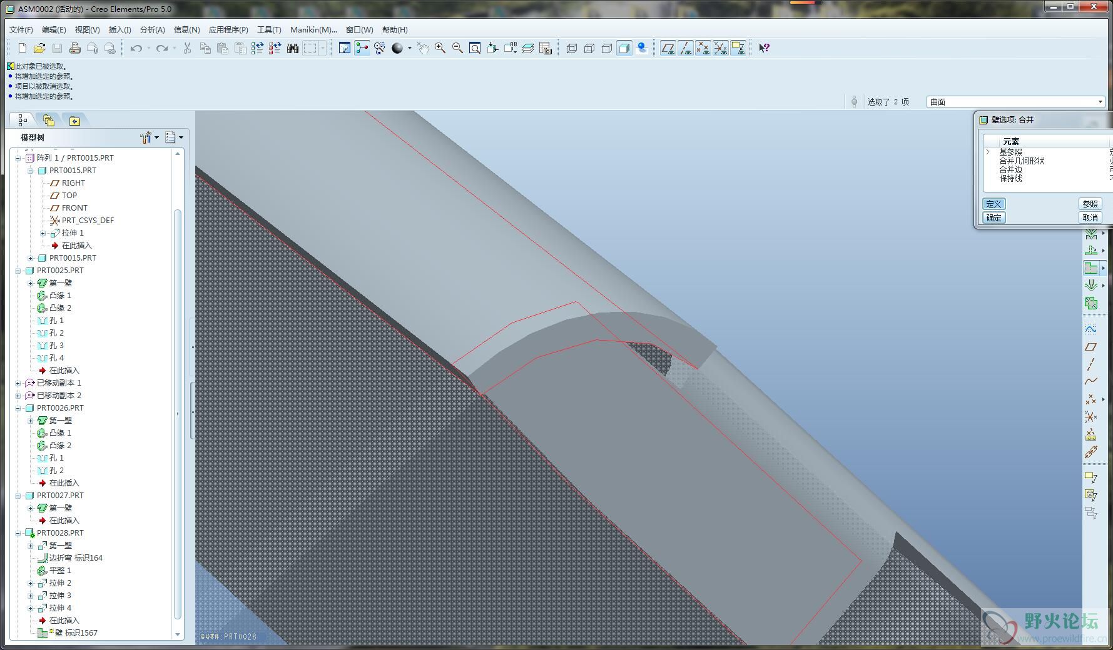Open the 插入(I) menu
The height and width of the screenshot is (650, 1113).
coord(119,29)
